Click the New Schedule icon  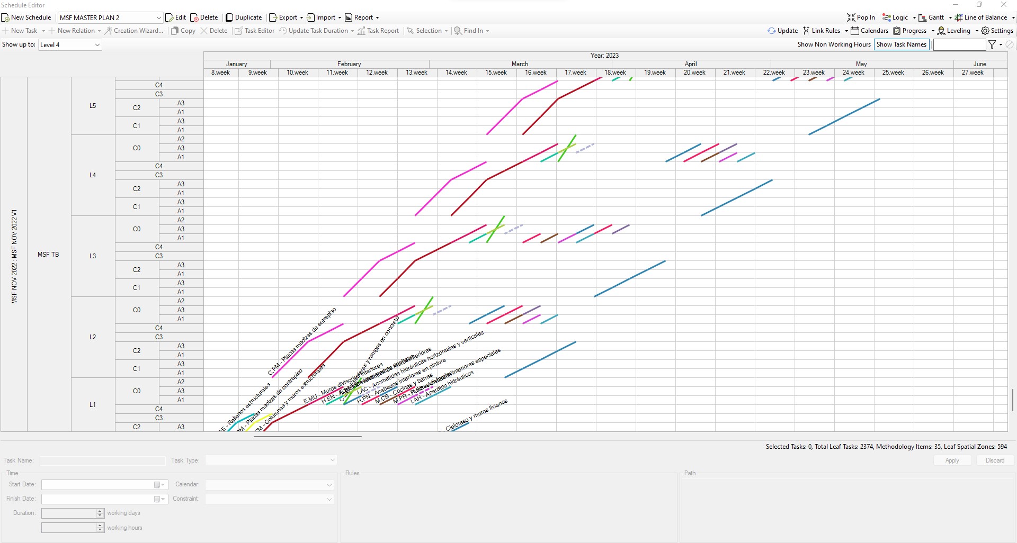click(x=5, y=17)
